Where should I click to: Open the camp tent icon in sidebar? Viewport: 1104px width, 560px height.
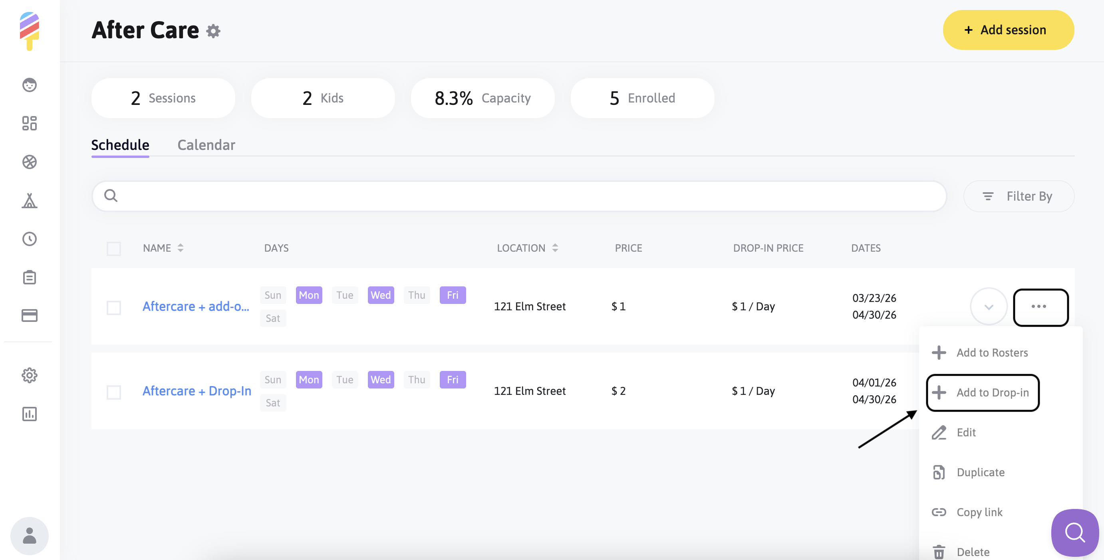click(30, 200)
